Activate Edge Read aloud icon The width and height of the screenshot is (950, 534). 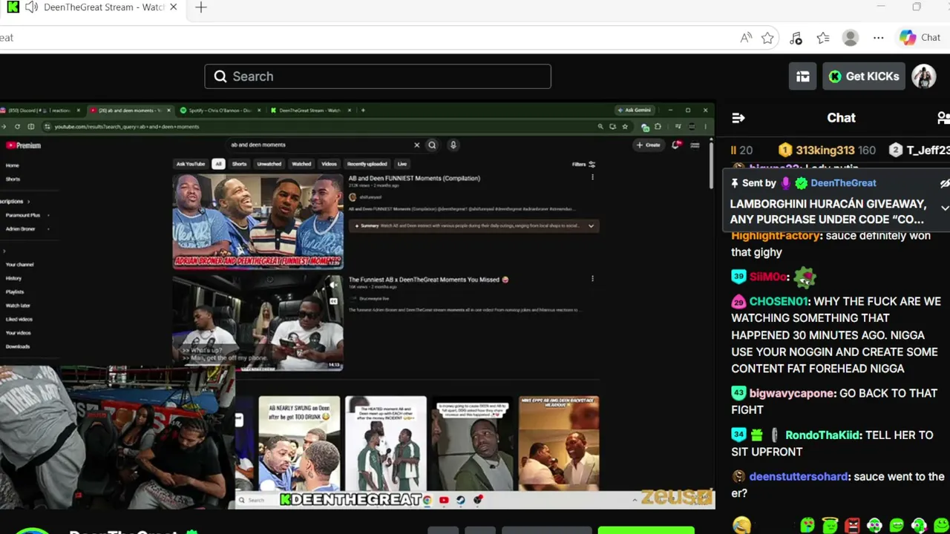[x=746, y=38]
